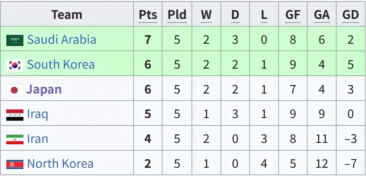The image size is (366, 176).
Task: Click the L losses column header
Action: 264,14
